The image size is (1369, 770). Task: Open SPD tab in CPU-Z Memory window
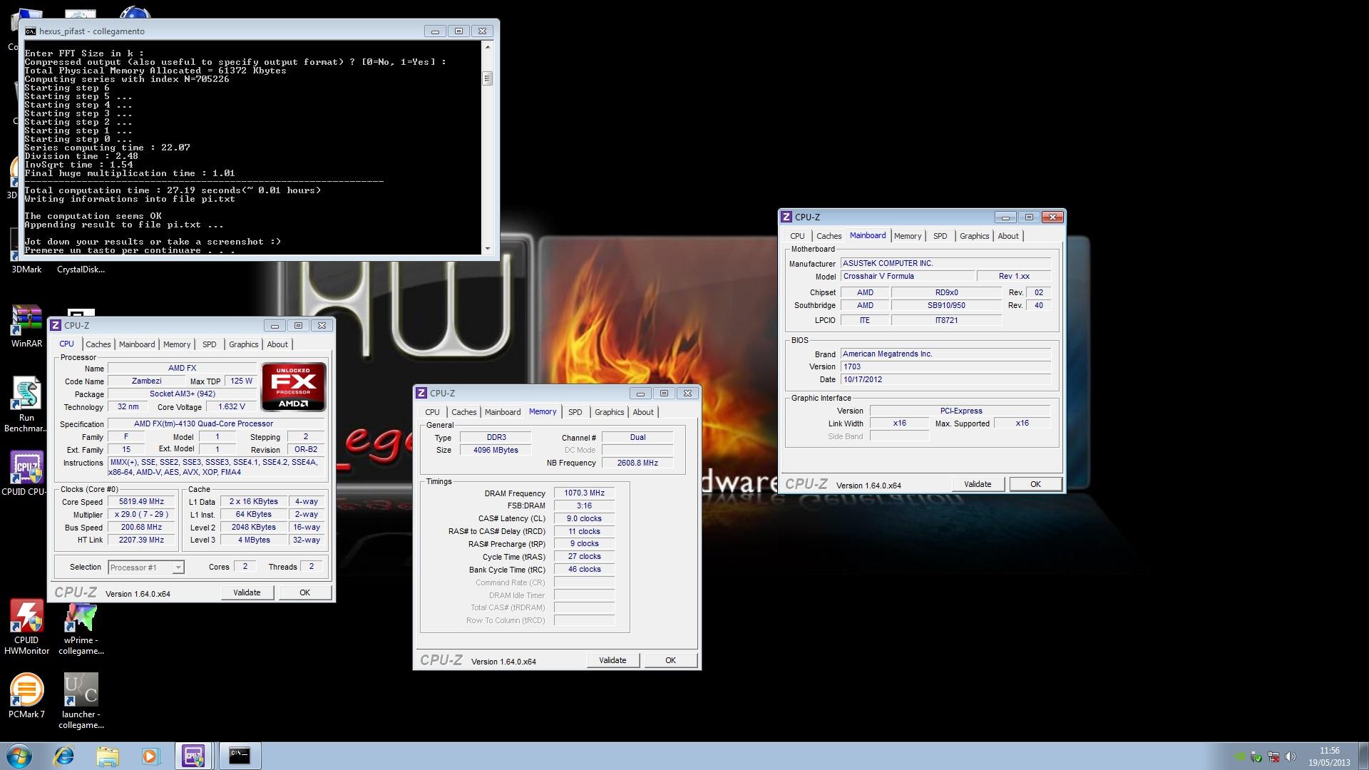(x=575, y=412)
